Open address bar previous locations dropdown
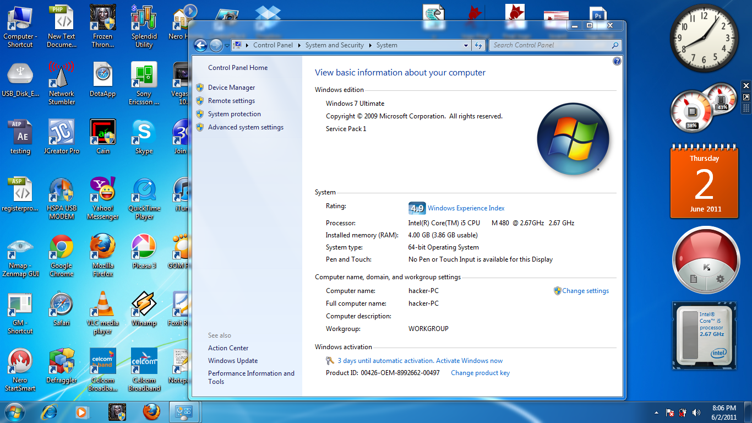 (466, 46)
